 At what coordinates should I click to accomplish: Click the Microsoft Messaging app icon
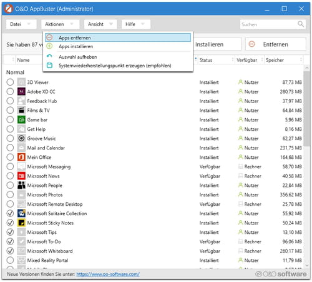click(x=21, y=166)
